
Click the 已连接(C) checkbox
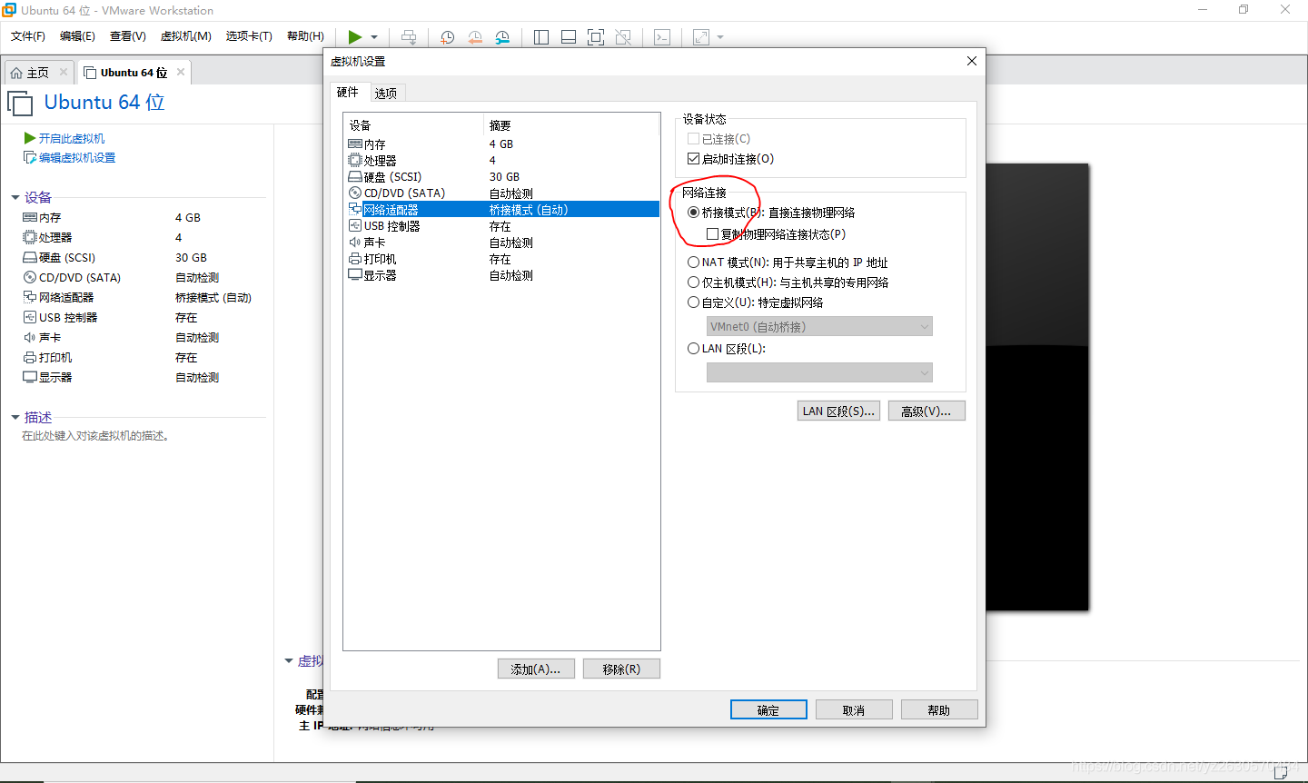pos(694,139)
